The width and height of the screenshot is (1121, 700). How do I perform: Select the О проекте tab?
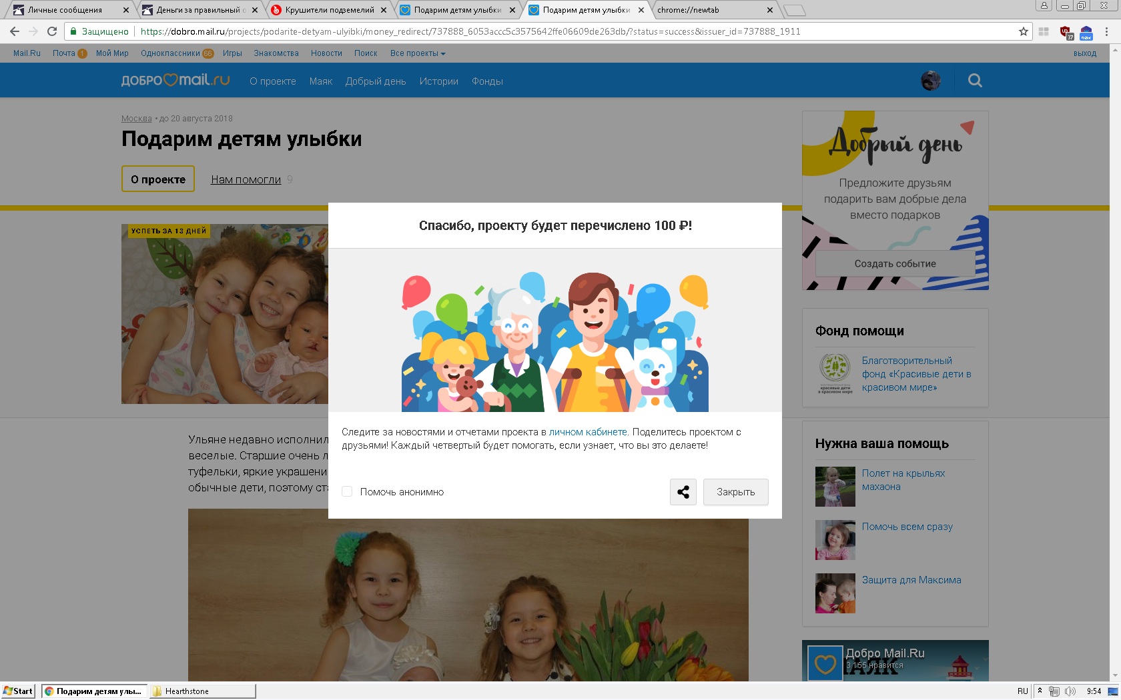[158, 179]
